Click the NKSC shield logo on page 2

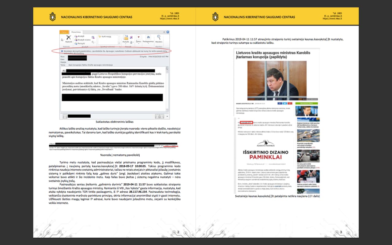53,17
